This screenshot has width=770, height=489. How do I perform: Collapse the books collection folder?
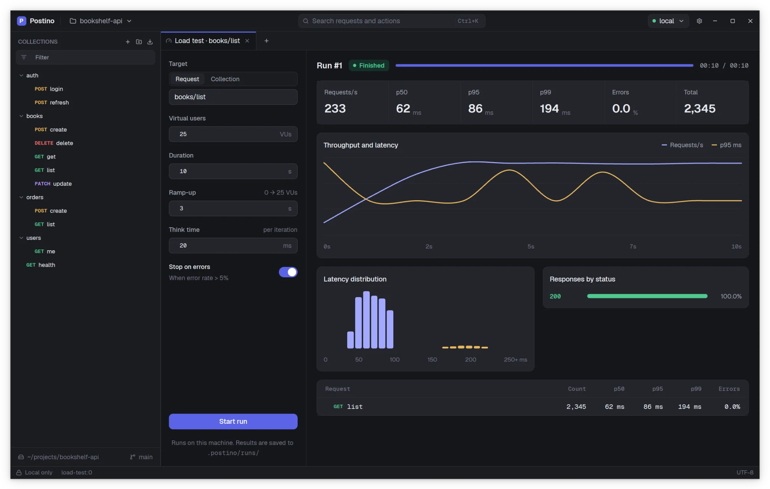(x=21, y=116)
